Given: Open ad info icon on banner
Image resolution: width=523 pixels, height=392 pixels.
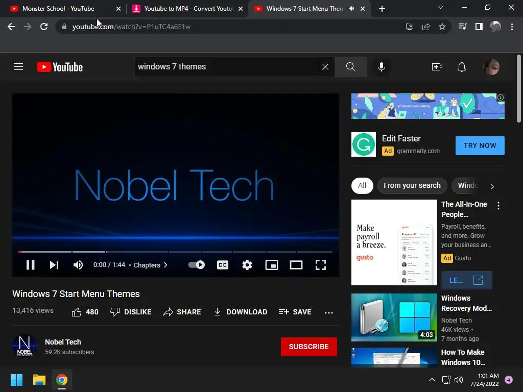Looking at the screenshot, I should 501,97.
